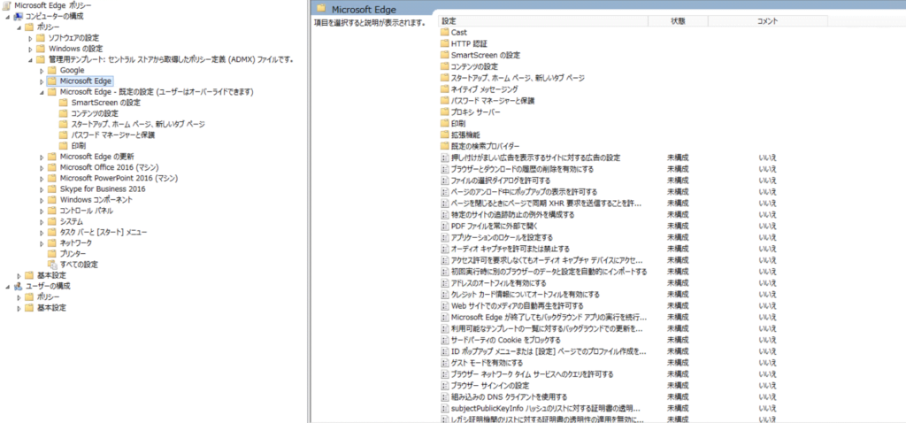
Task: Click いいえ comment of PDF ファイルを常に外部で開く
Action: pyautogui.click(x=767, y=226)
